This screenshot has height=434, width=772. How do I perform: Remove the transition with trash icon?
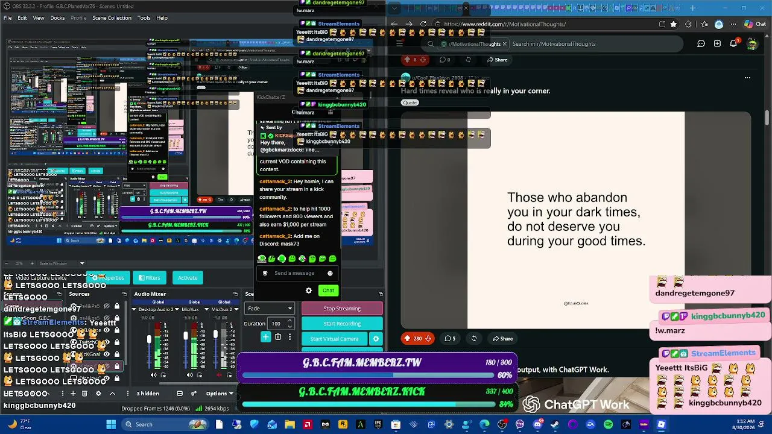[278, 337]
